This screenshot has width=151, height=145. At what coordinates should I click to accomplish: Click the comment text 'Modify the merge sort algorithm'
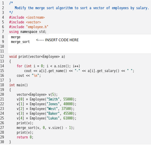click(44, 8)
